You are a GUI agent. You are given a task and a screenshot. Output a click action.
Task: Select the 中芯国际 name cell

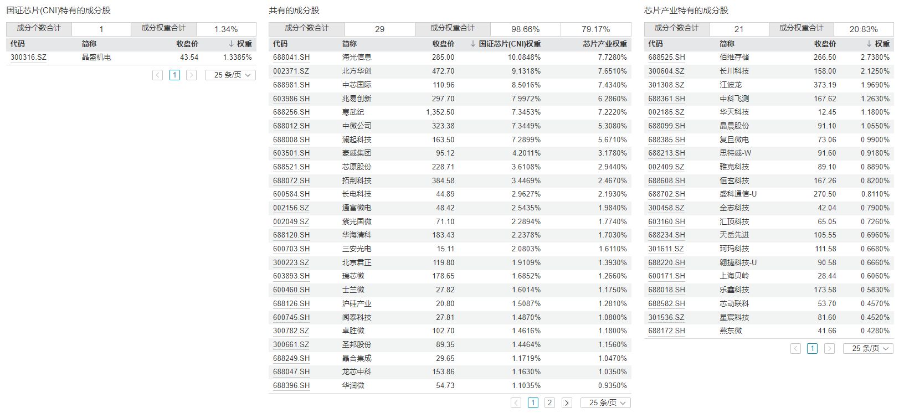tap(357, 85)
